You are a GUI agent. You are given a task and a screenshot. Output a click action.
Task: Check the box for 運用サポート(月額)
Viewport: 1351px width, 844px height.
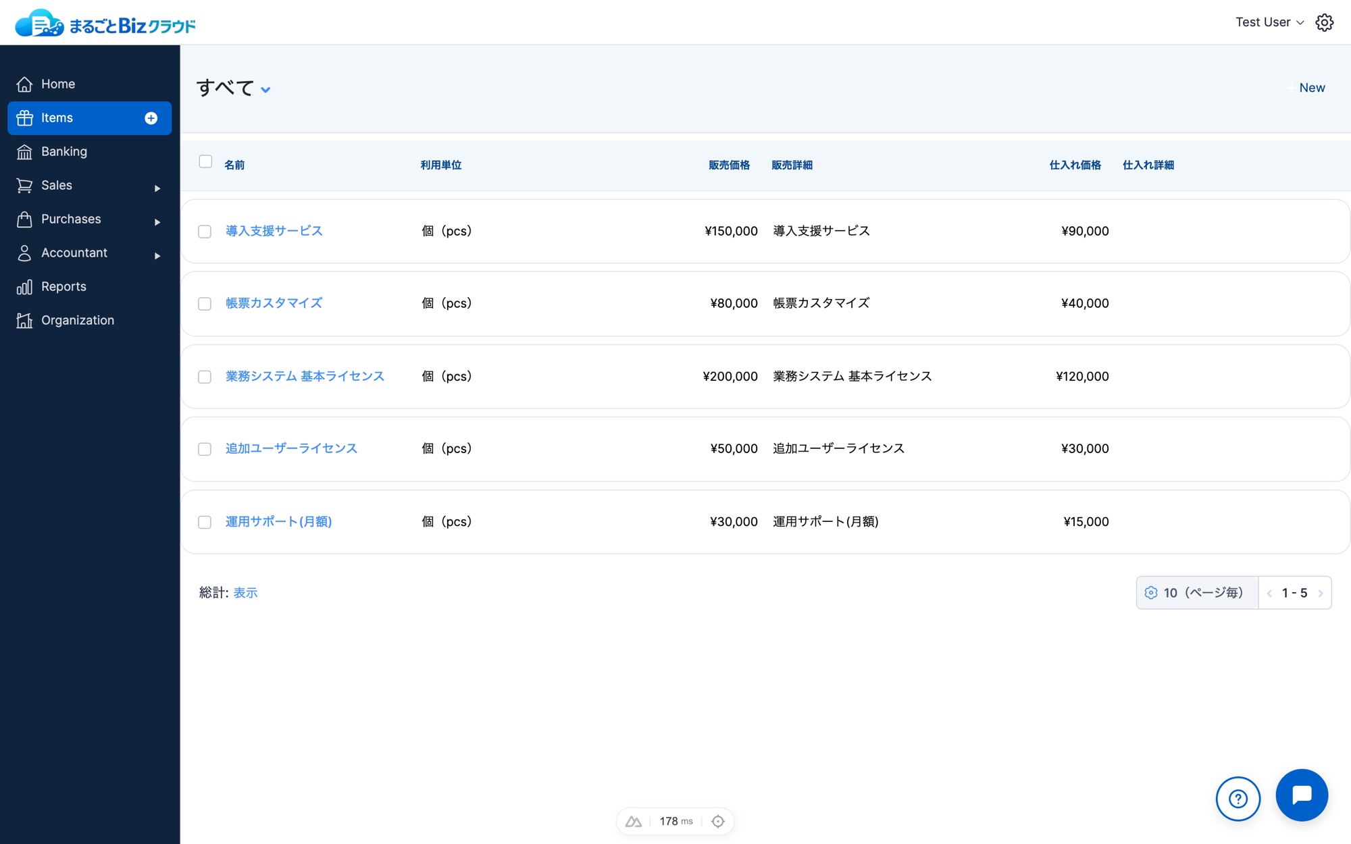(x=205, y=522)
